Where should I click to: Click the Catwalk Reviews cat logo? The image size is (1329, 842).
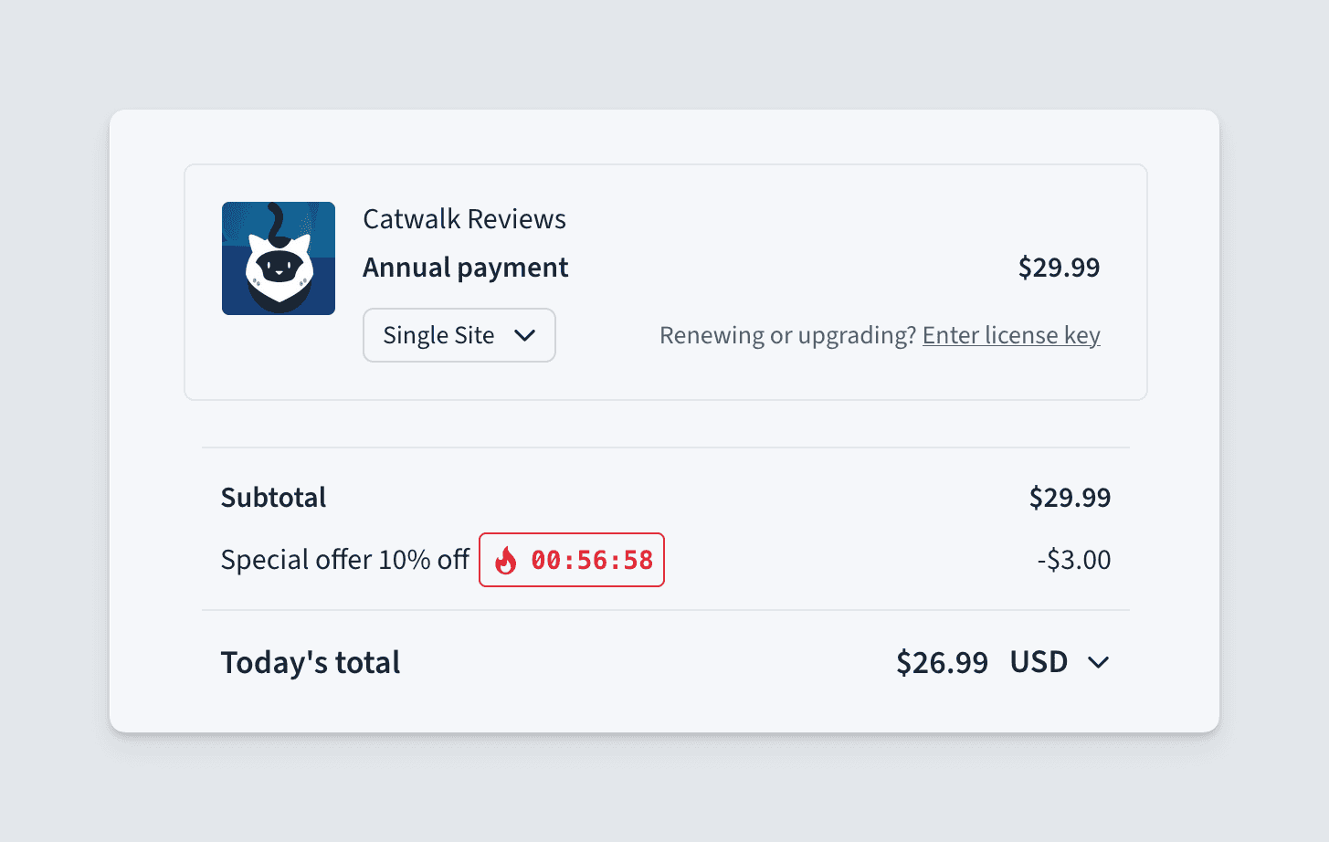pyautogui.click(x=279, y=258)
